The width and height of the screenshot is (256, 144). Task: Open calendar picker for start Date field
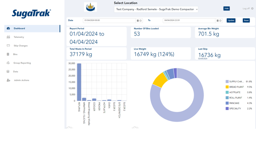tap(138, 20)
